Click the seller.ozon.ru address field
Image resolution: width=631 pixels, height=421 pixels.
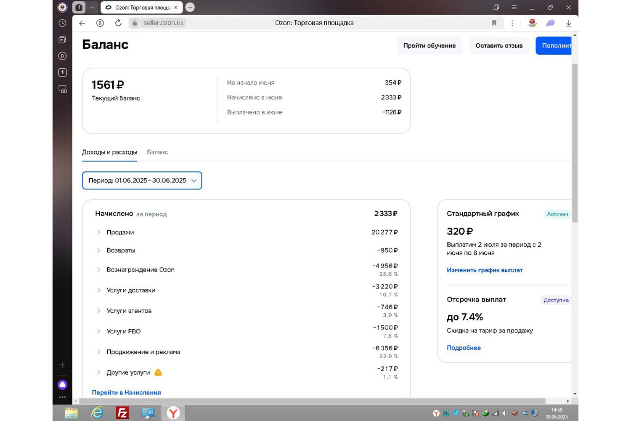coord(163,23)
